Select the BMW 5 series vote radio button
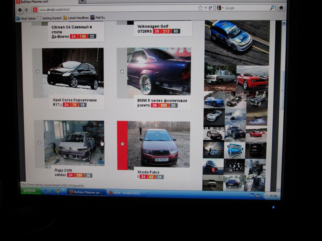322x241 pixels. (122, 71)
